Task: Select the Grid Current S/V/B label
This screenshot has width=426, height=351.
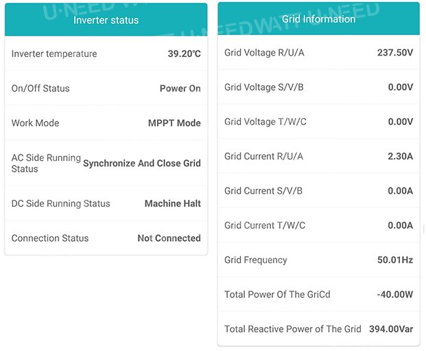Action: [x=263, y=191]
